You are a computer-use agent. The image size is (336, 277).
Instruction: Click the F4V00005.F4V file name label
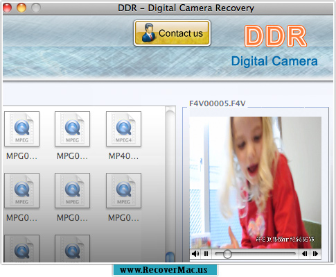tap(218, 103)
